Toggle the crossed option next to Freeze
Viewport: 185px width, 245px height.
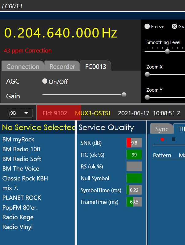coord(174,26)
